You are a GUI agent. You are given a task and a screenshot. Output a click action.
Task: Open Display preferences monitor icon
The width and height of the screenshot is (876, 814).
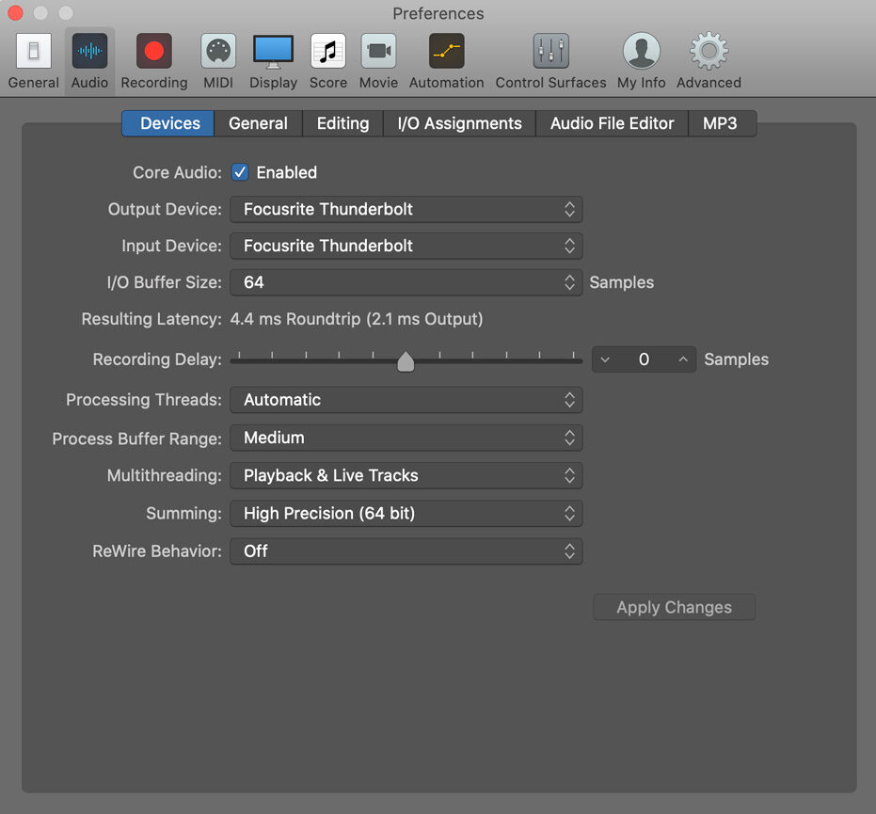point(273,51)
